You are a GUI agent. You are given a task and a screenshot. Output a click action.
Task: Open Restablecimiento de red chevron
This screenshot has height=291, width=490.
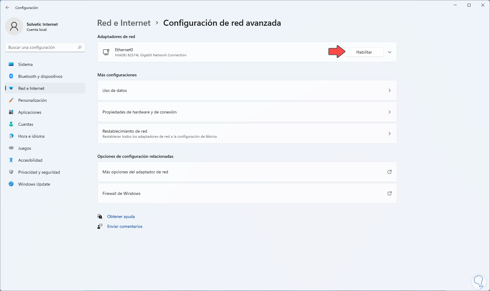(x=390, y=134)
